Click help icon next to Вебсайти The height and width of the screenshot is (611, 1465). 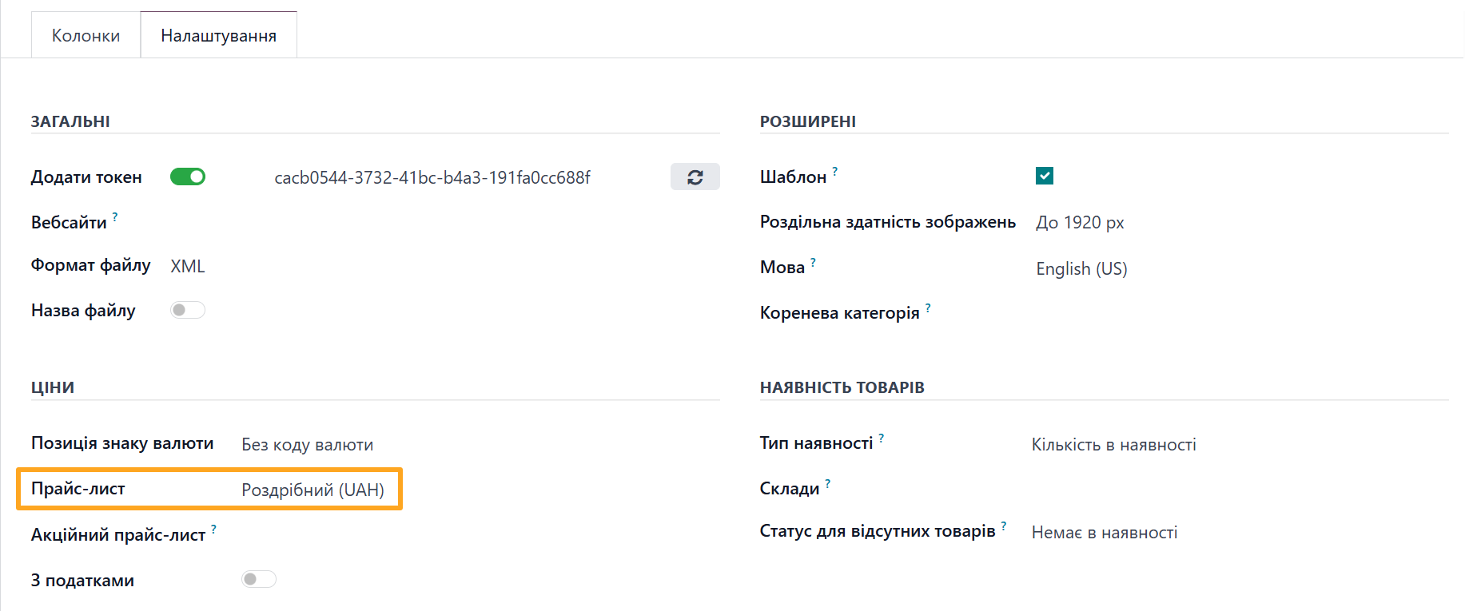click(x=115, y=216)
